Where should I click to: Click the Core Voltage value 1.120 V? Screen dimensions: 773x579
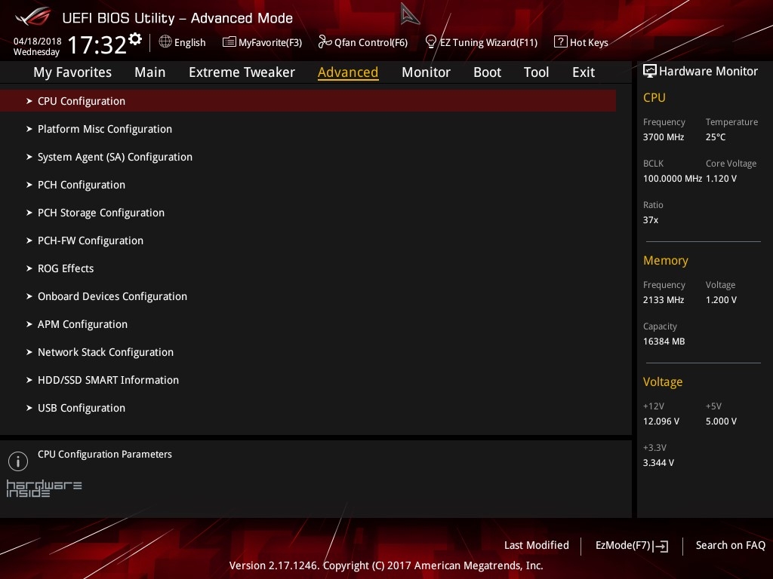[721, 178]
